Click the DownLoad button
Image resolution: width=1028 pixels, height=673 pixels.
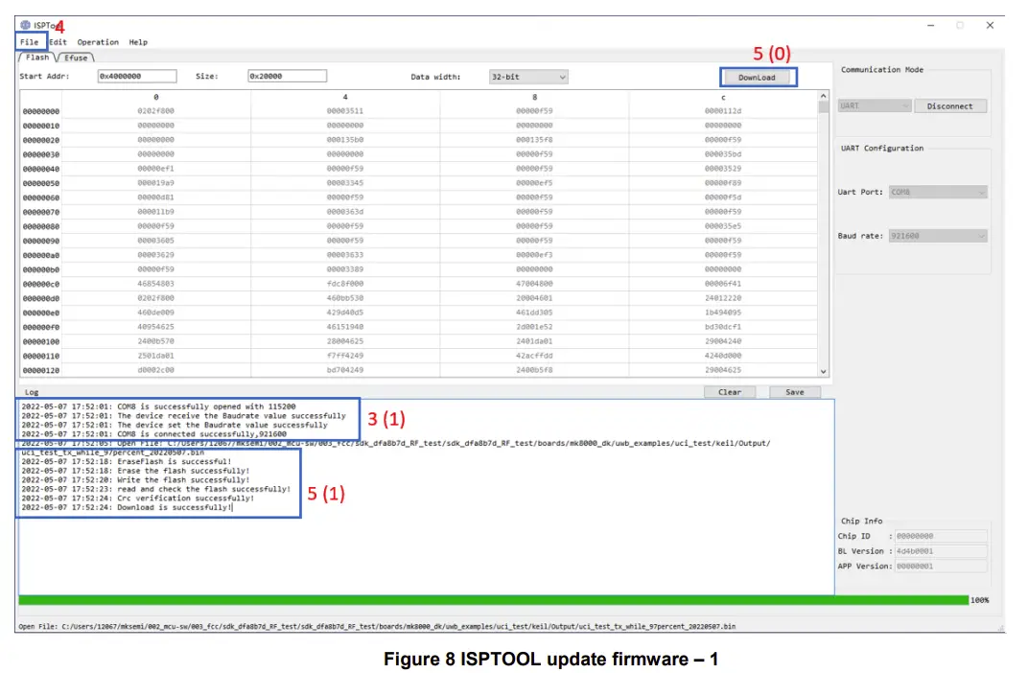pyautogui.click(x=758, y=78)
